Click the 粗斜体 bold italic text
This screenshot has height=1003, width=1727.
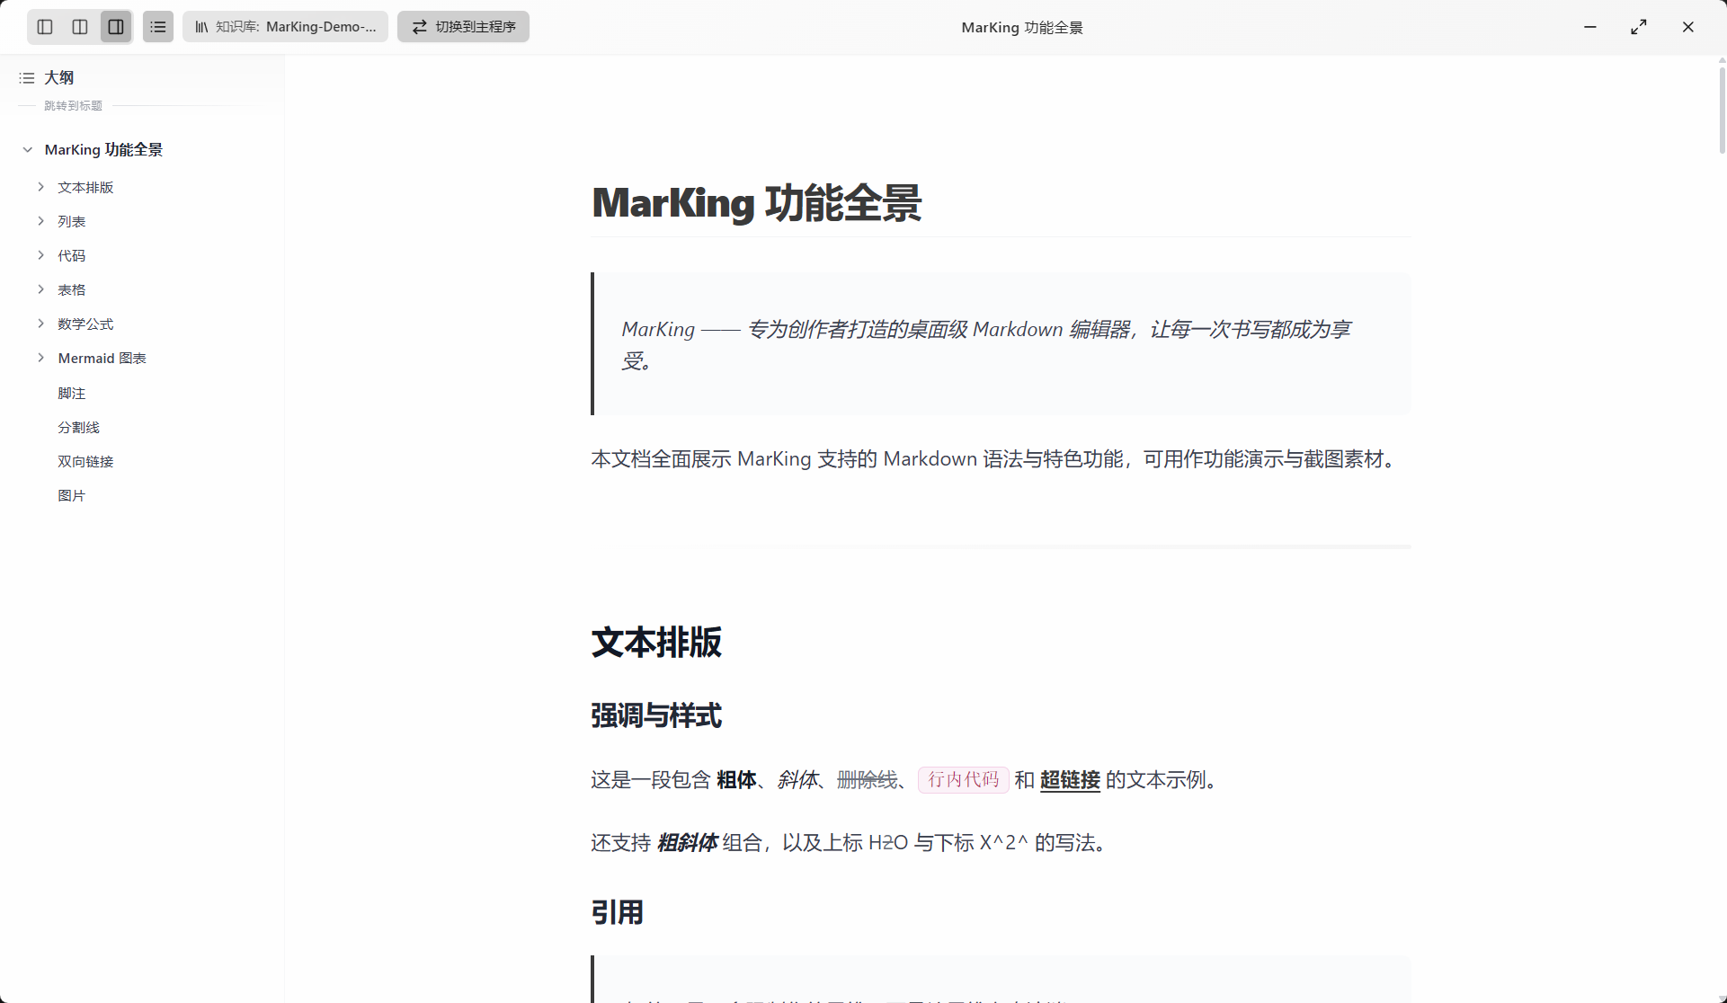coord(688,843)
